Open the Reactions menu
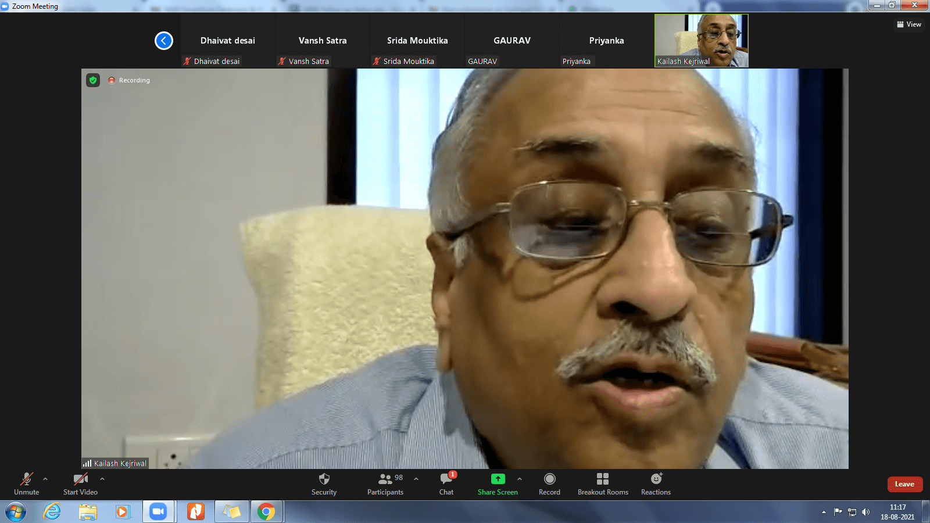 coord(656,479)
